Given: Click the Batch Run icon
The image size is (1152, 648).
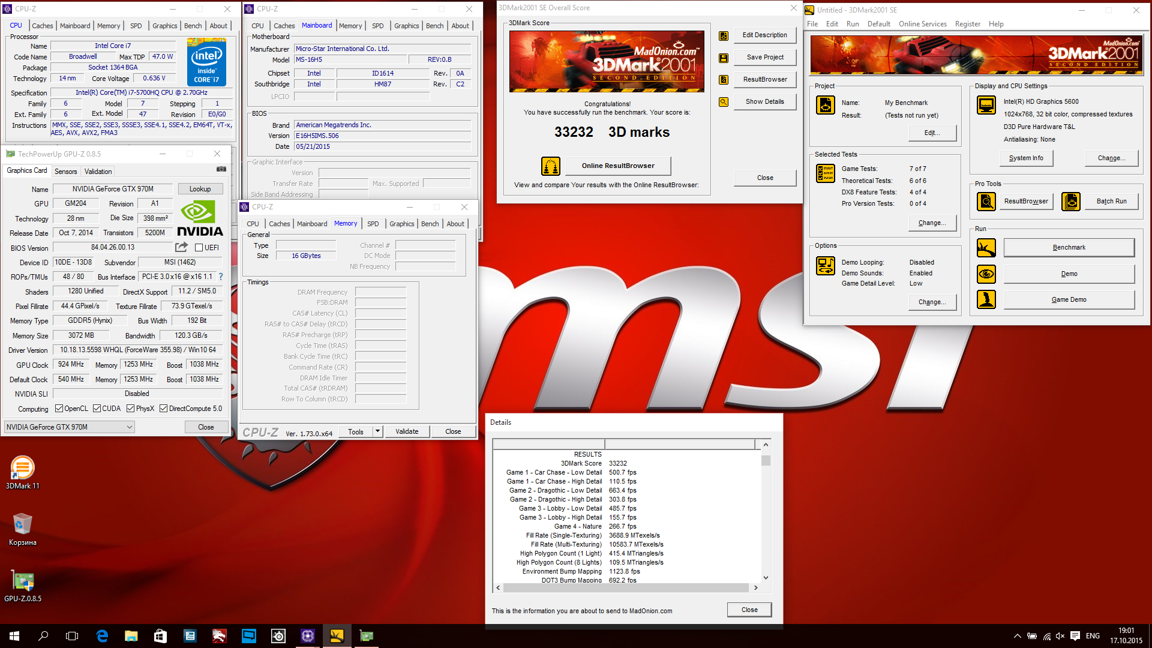Looking at the screenshot, I should pyautogui.click(x=1071, y=202).
